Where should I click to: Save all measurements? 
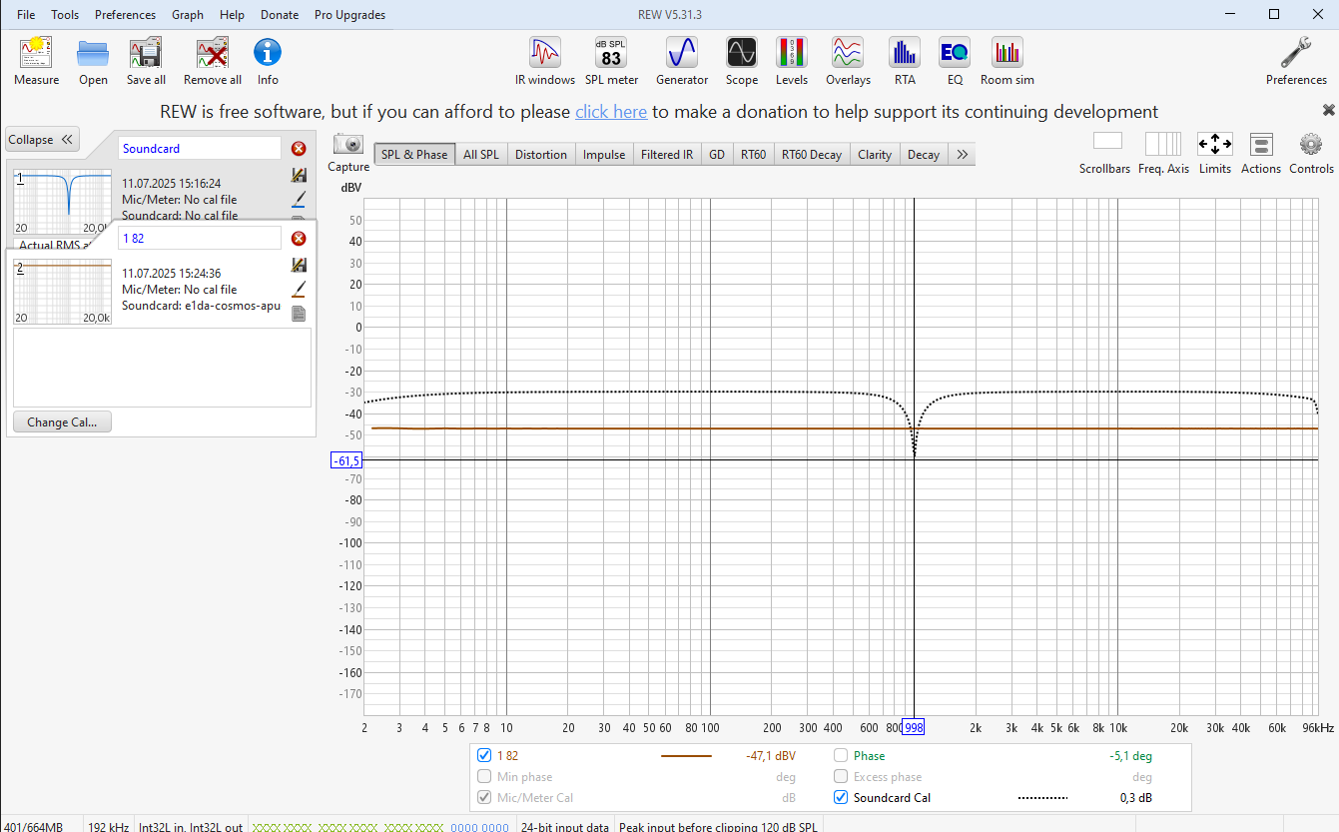(146, 61)
